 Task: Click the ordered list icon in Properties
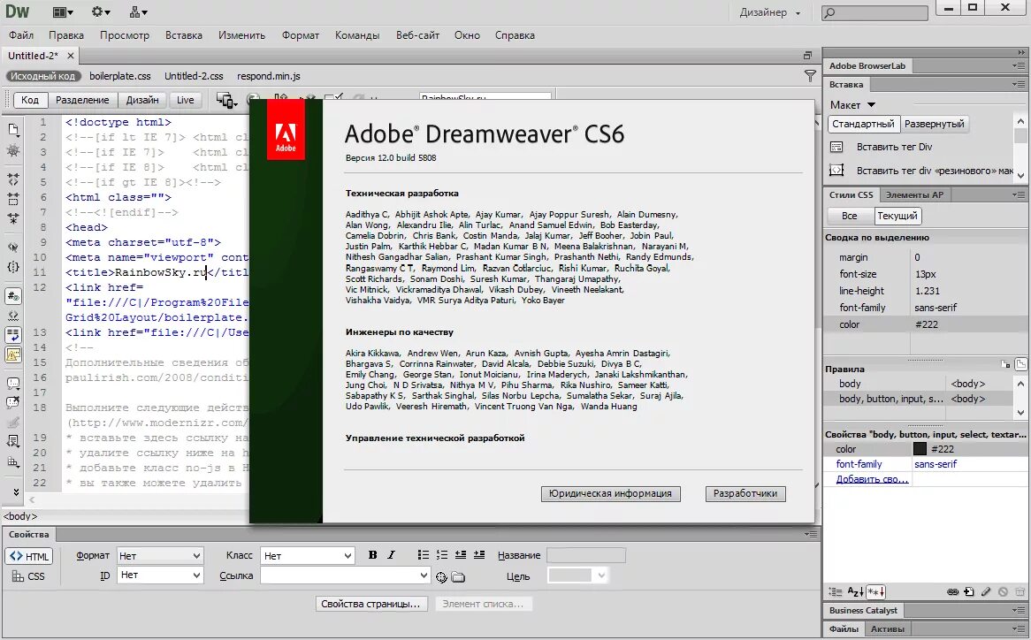point(441,555)
